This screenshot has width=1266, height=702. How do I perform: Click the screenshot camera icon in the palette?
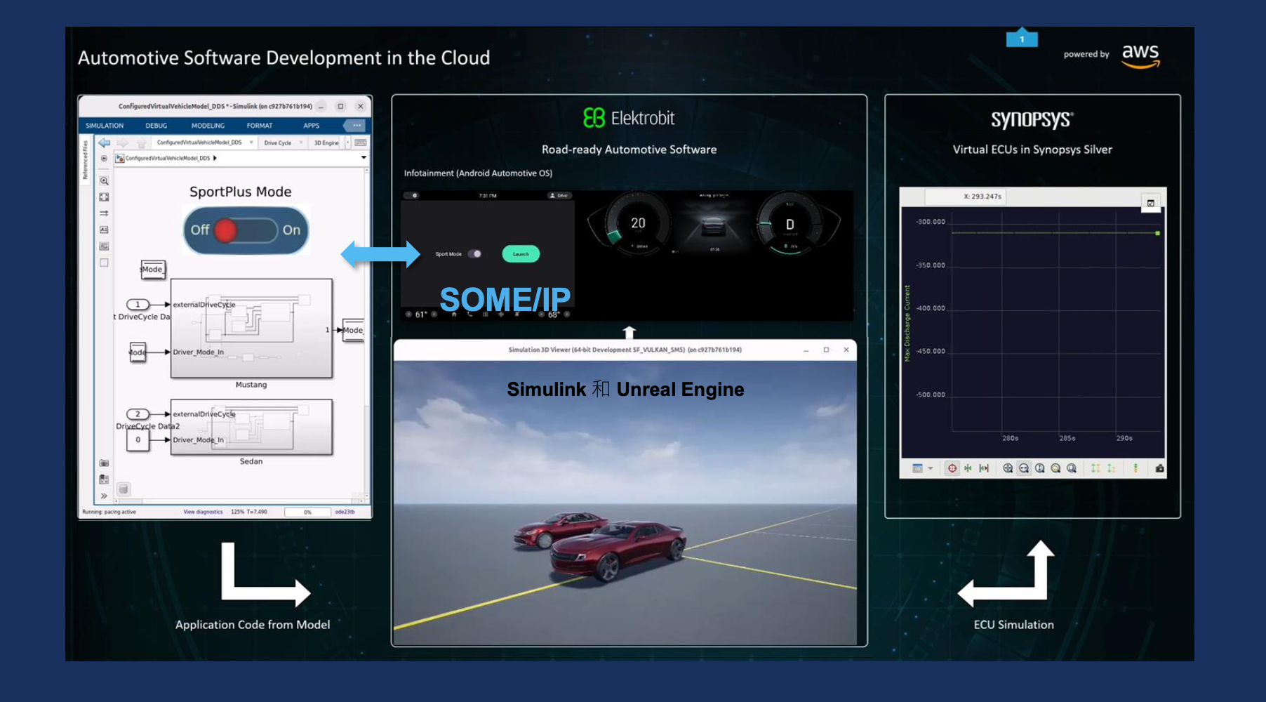click(104, 463)
